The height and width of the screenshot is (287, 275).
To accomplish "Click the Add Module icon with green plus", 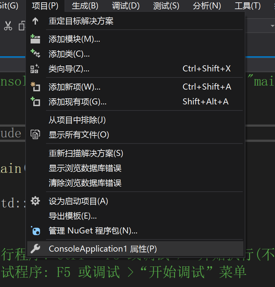I will pos(36,39).
